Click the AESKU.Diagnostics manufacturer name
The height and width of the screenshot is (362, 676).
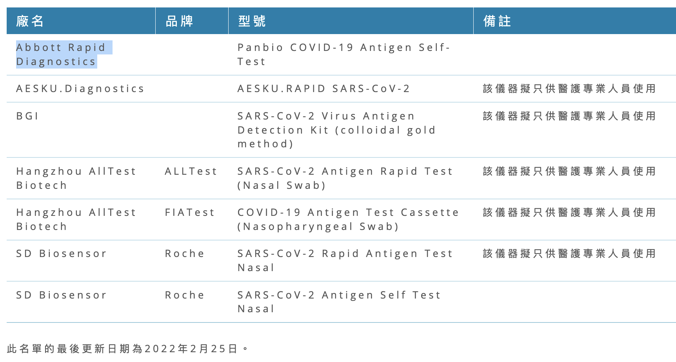click(80, 89)
